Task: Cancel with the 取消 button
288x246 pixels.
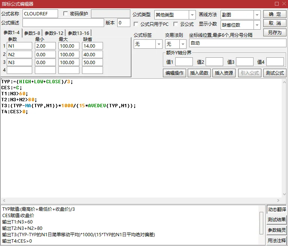Action: click(275, 23)
